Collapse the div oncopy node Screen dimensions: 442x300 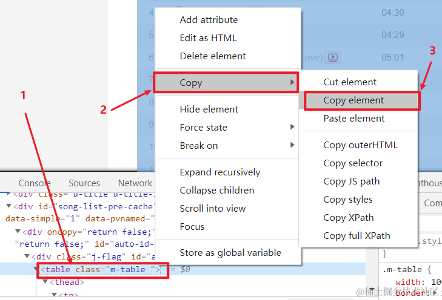pyautogui.click(x=18, y=231)
